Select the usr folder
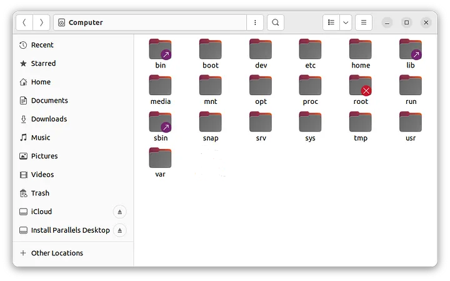Image resolution: width=450 pixels, height=281 pixels. coord(411,123)
